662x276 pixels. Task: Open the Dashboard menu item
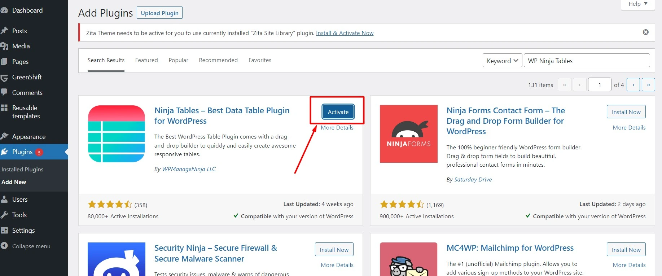coord(27,10)
